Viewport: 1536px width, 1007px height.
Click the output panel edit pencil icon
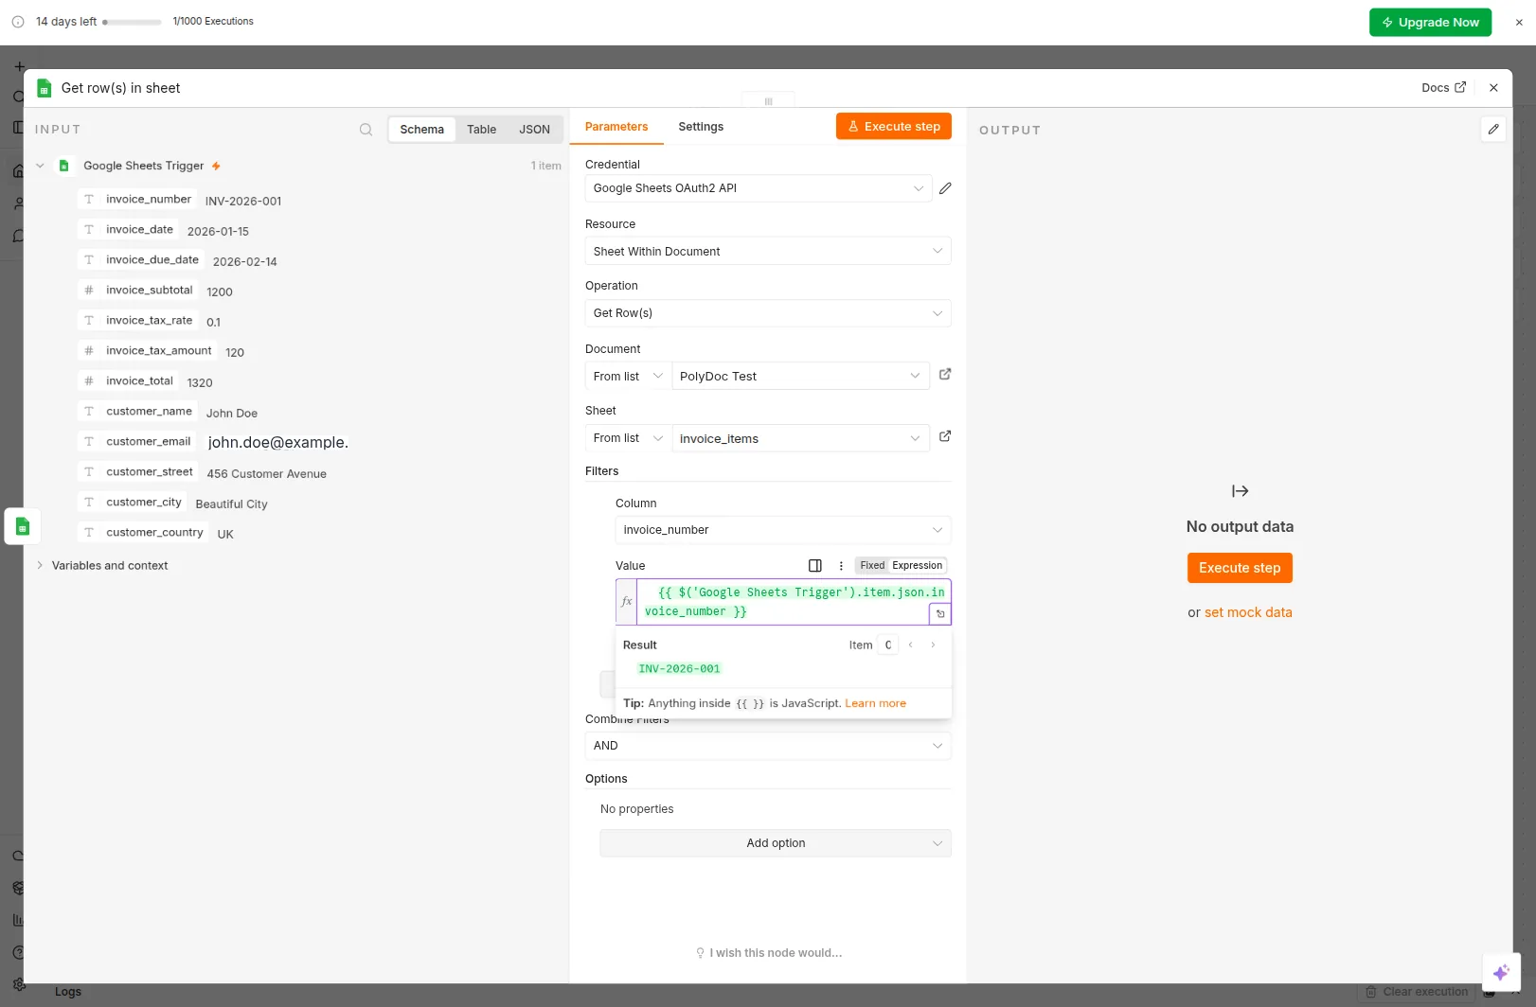coord(1493,129)
